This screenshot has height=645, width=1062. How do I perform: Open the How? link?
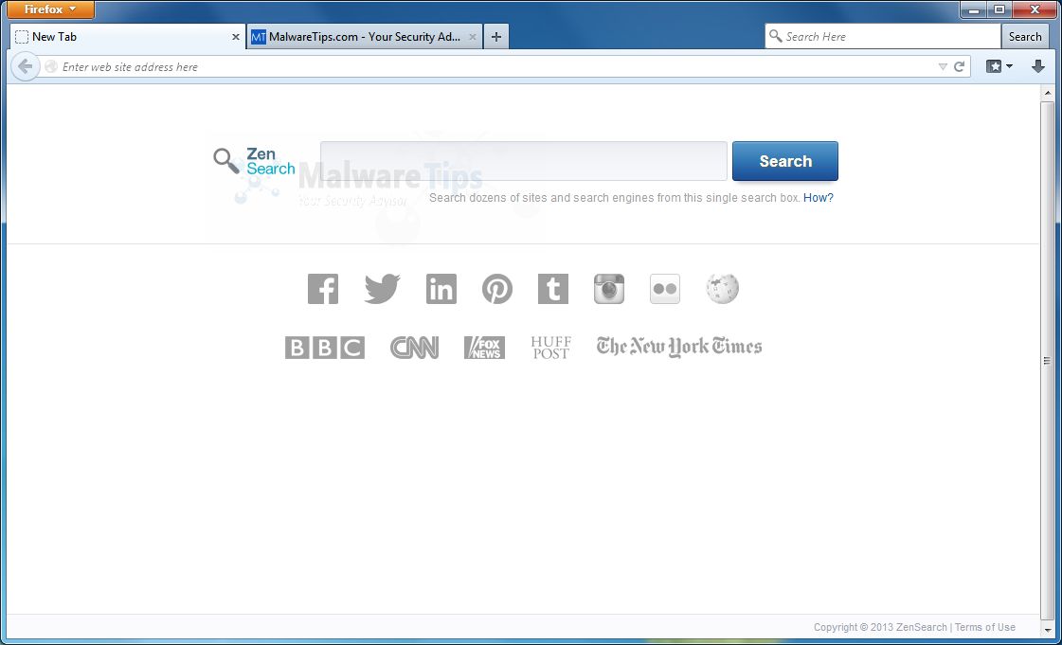pyautogui.click(x=819, y=198)
